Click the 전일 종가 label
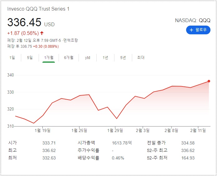Screen dimensions: 217x176 156,143
